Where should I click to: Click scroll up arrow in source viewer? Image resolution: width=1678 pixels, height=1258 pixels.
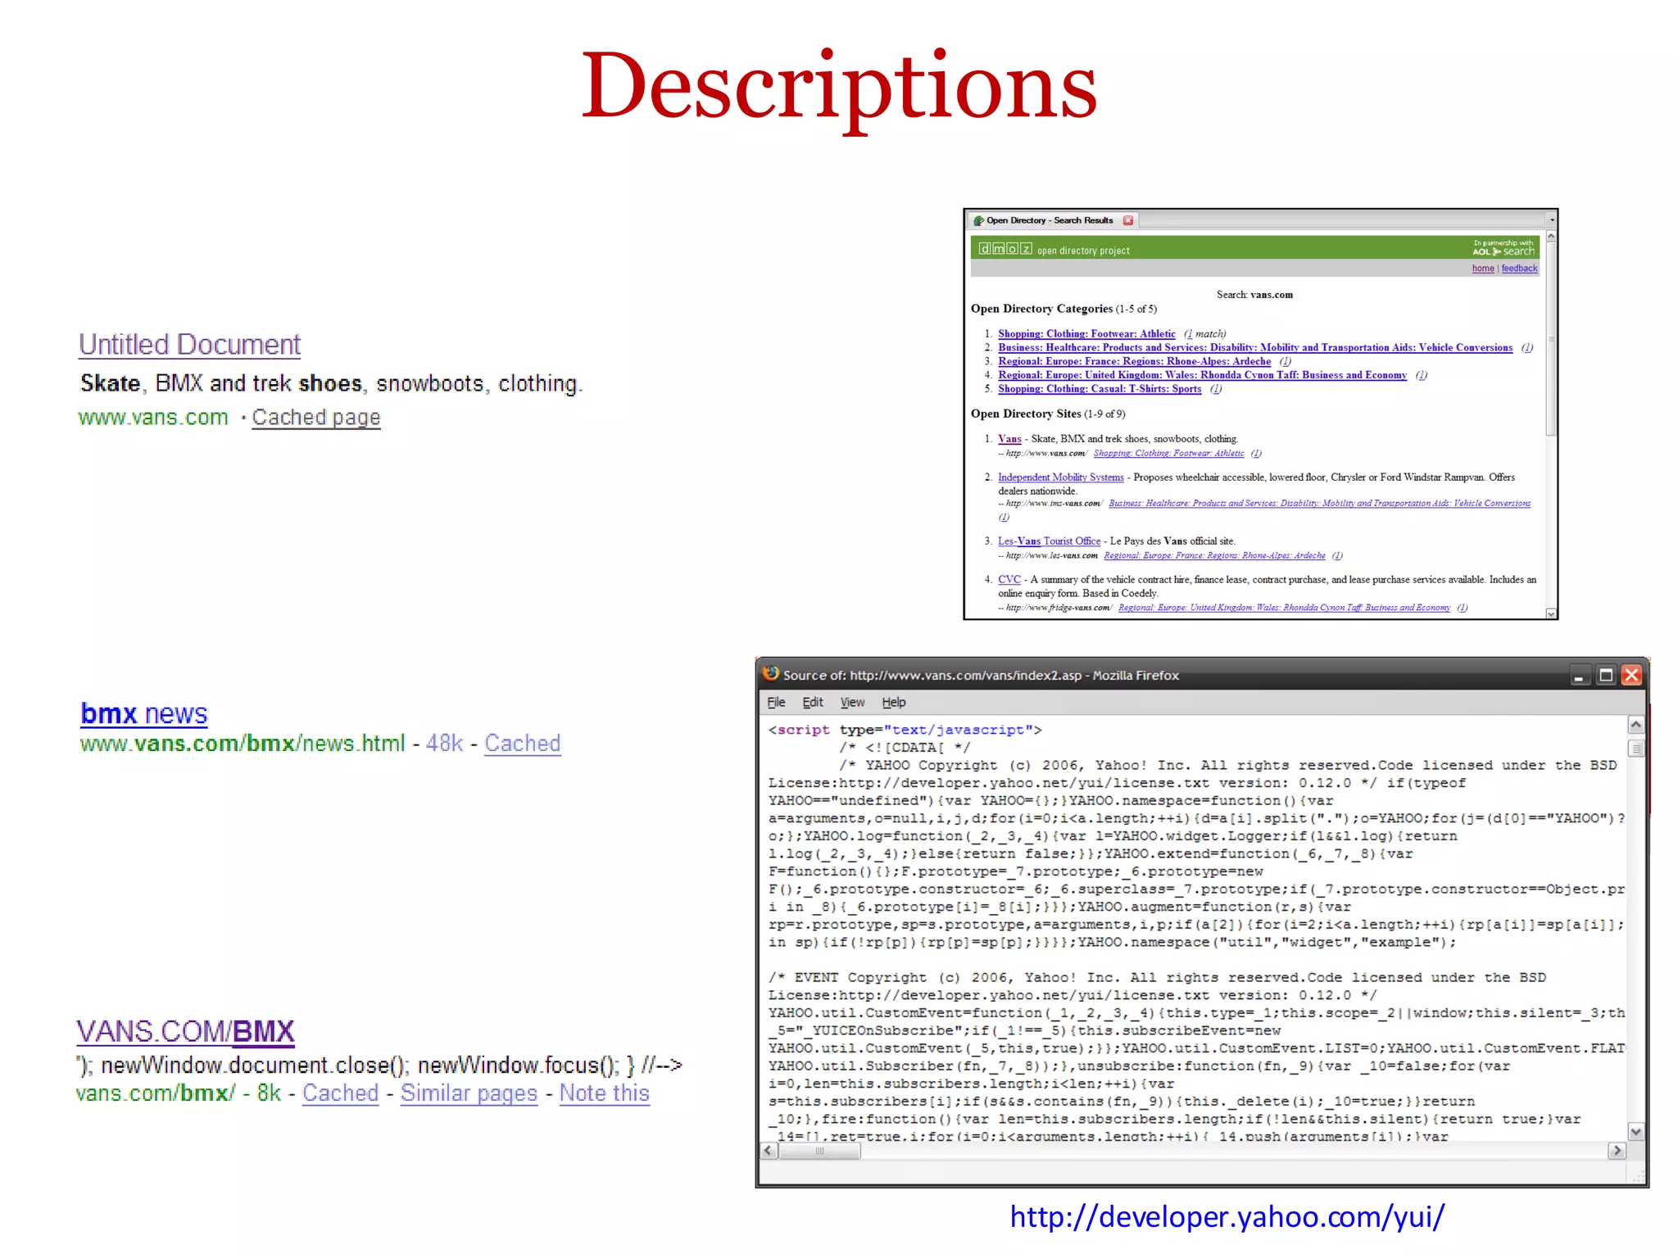point(1635,725)
